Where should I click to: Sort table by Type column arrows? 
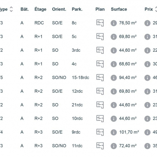pos(11,9)
